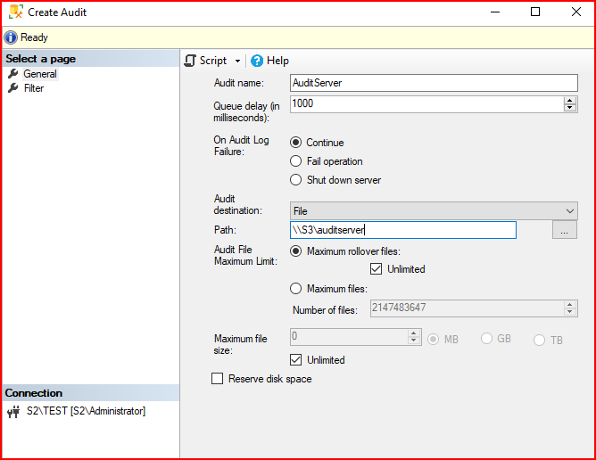Click the General page wrench icon
The height and width of the screenshot is (460, 596).
coord(12,74)
